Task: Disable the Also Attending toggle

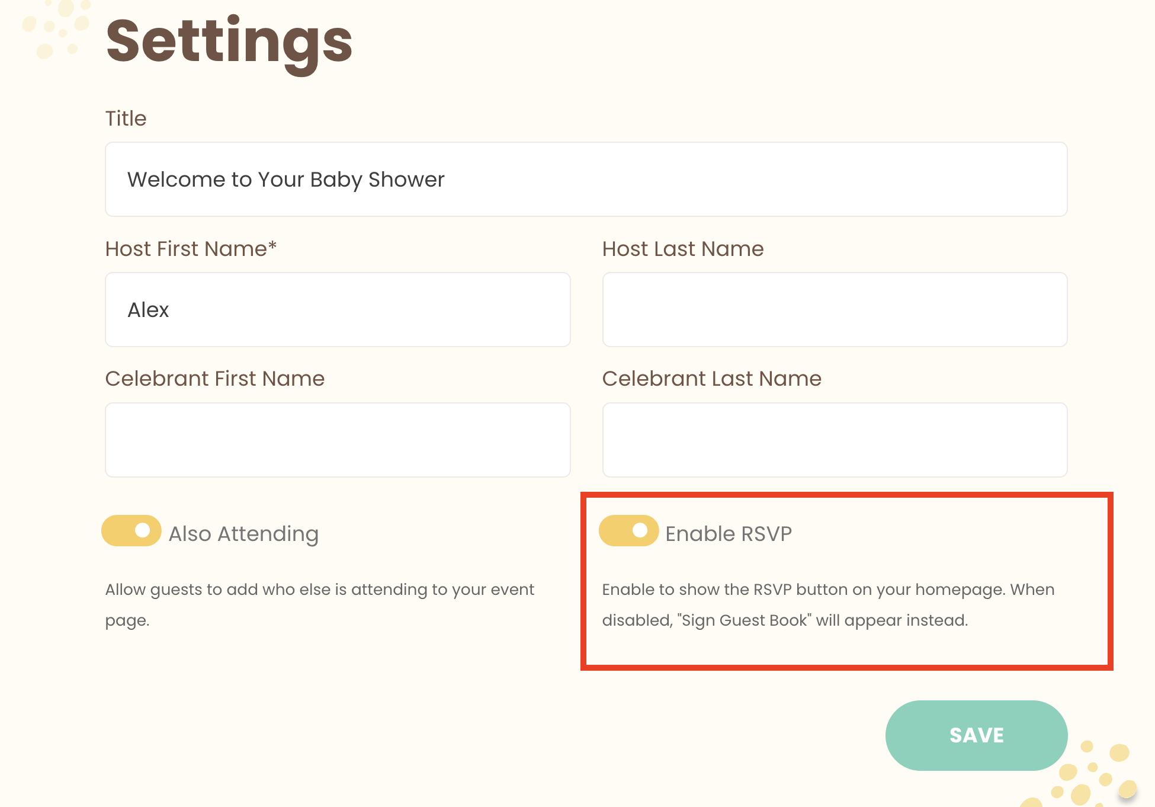Action: click(x=131, y=531)
